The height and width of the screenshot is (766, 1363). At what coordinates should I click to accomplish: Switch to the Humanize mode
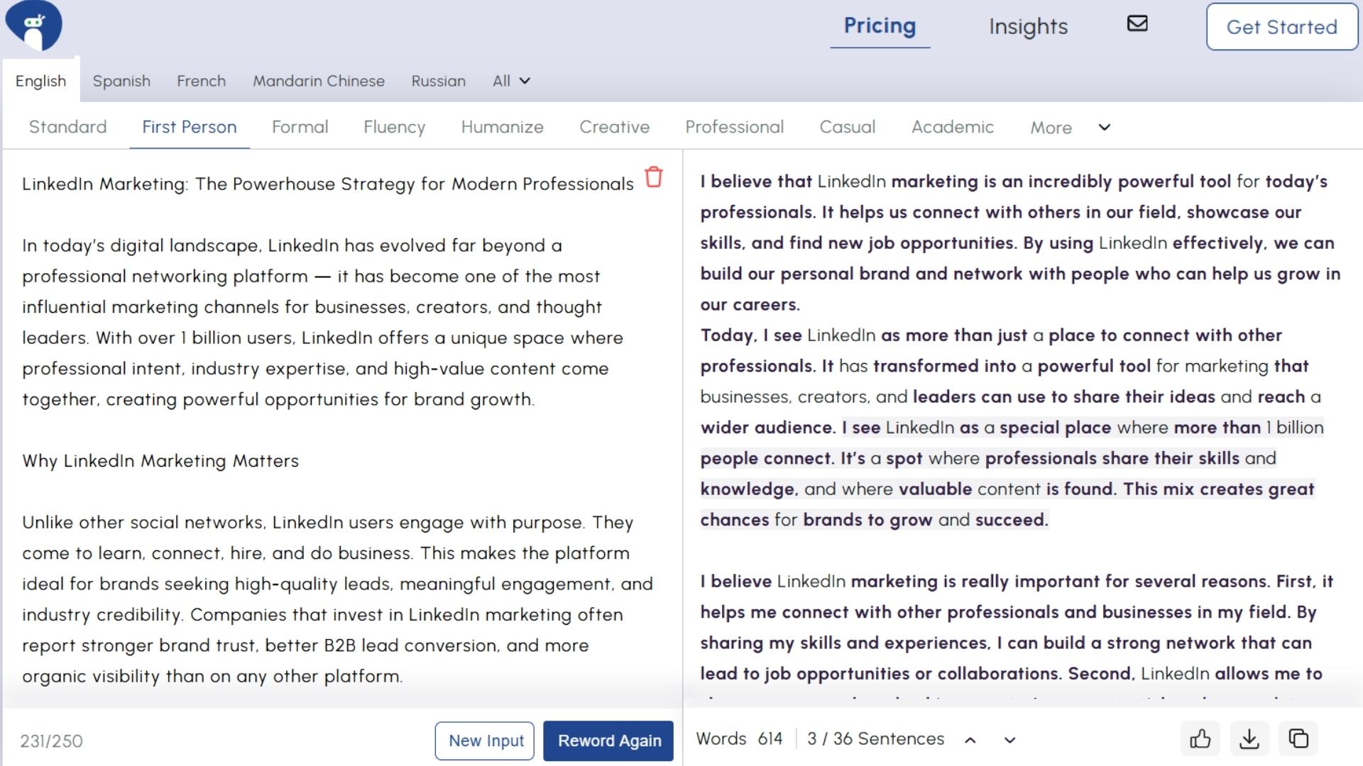(x=503, y=127)
